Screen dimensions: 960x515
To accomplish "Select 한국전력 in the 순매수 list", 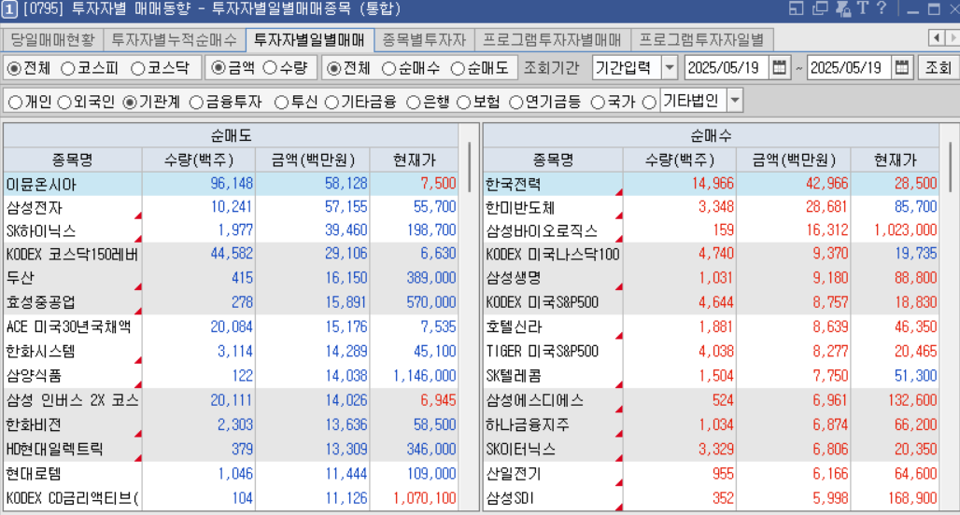I will 711,184.
